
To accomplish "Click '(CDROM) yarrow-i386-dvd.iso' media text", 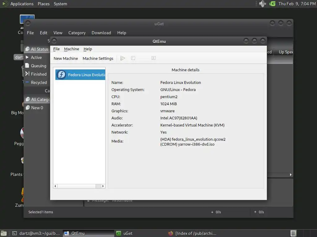I will tap(187, 144).
